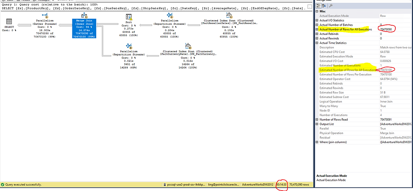This screenshot has height=191, width=413.
Task: Sort Properties grid alphabetically
Action: click(x=323, y=6)
